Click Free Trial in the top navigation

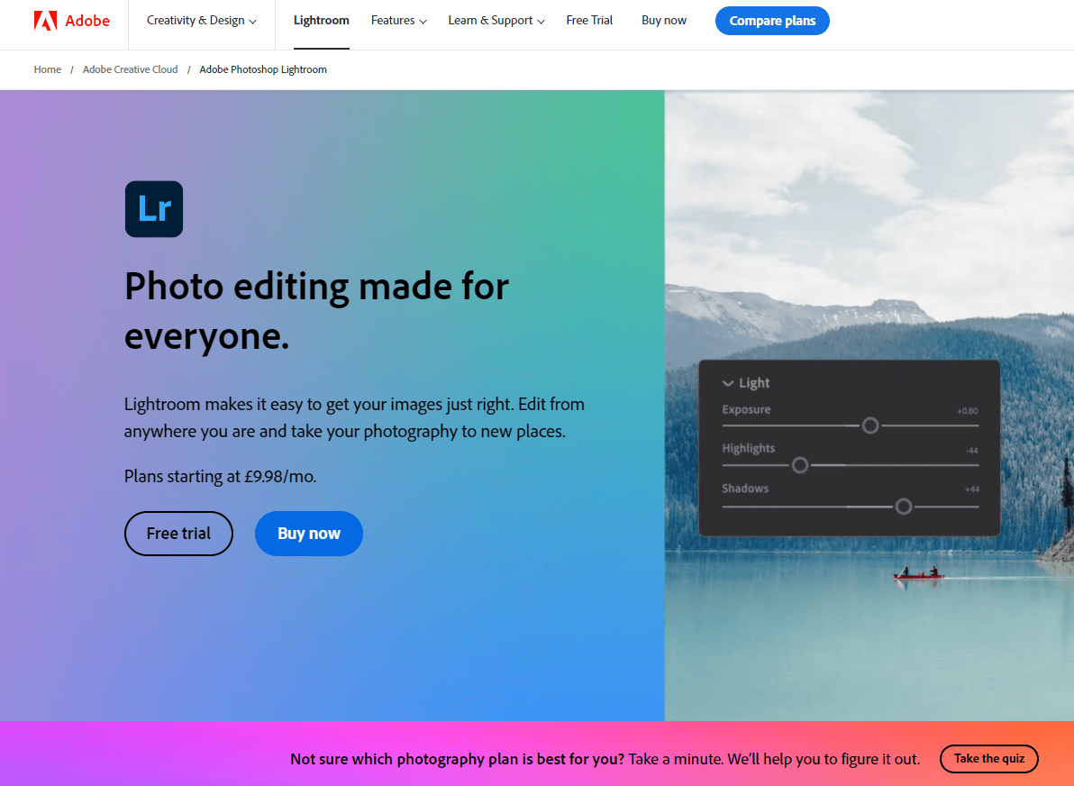click(x=589, y=21)
